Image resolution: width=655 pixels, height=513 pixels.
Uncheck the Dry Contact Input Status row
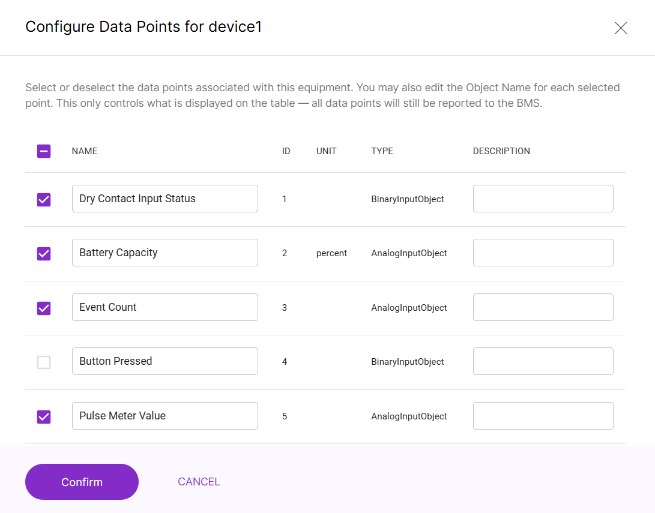click(x=43, y=200)
